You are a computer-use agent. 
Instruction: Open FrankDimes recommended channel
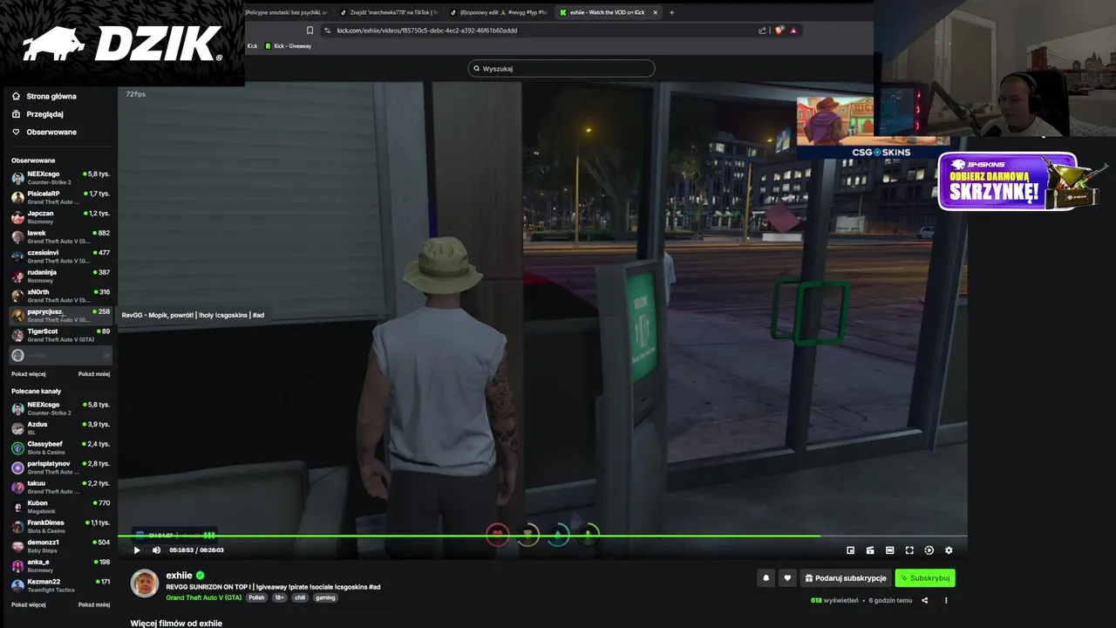click(x=60, y=526)
